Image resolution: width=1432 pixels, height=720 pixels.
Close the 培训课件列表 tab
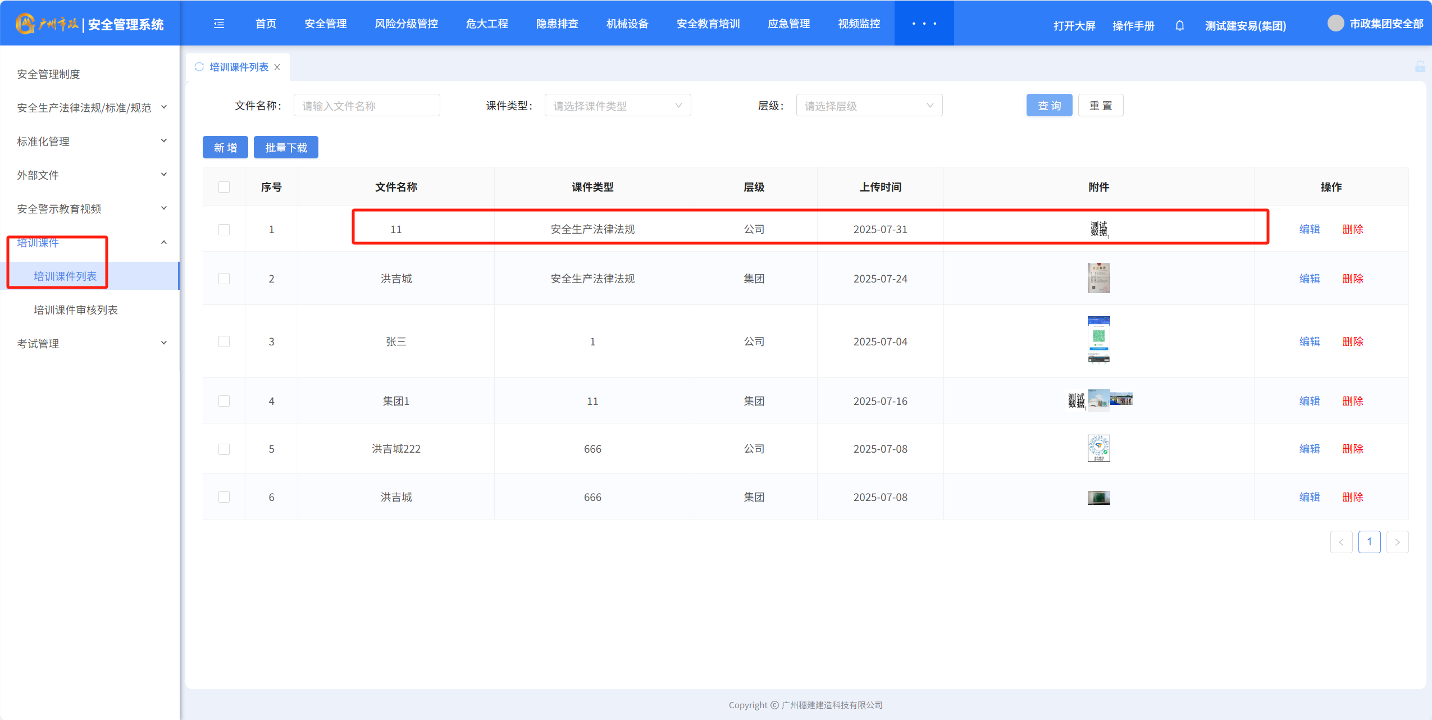[277, 67]
